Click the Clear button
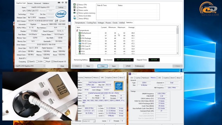The height and width of the screenshot is (125, 222). click(103, 66)
